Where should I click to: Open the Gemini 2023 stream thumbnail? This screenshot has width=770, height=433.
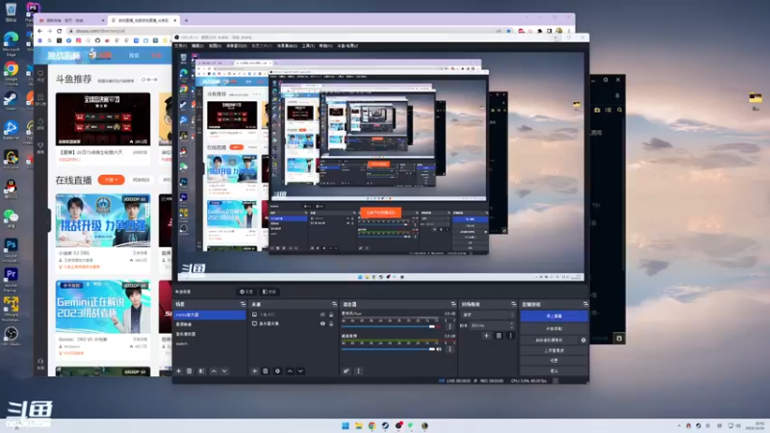(x=103, y=307)
